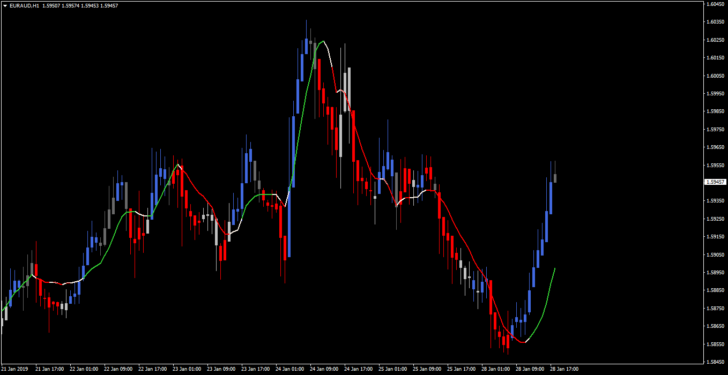This screenshot has height=375, width=728.
Task: Click the 23 Jan 17:00 time label
Action: [x=256, y=369]
